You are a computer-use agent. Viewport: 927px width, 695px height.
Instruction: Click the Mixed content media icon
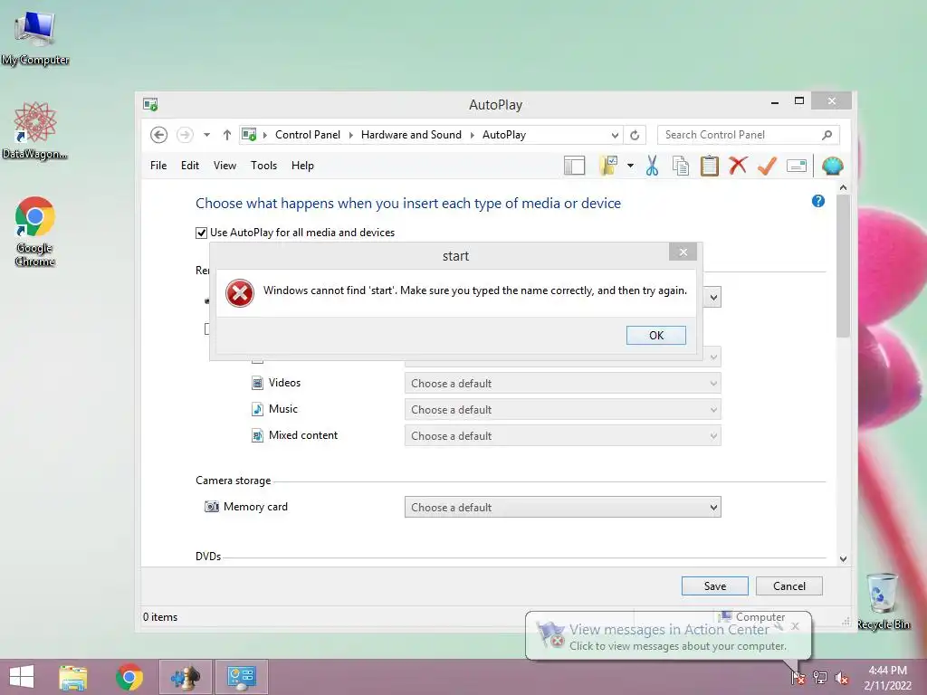click(x=258, y=435)
